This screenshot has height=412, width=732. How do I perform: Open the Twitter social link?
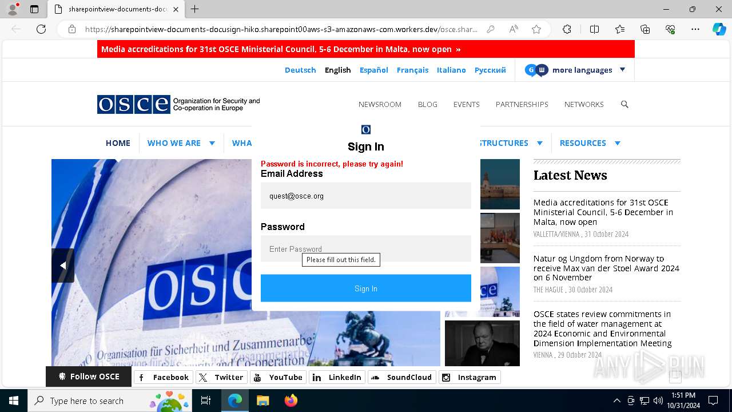point(221,377)
